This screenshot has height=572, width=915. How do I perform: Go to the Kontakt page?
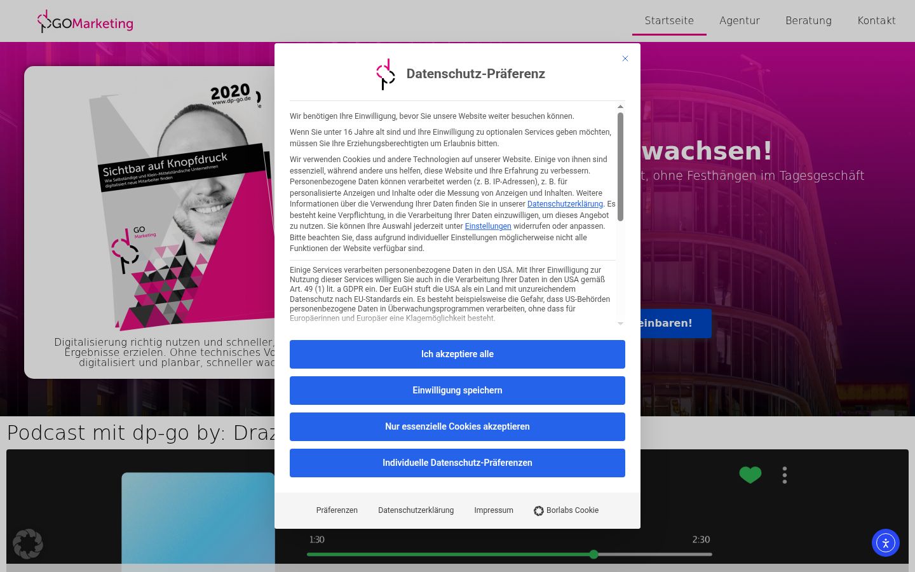click(x=876, y=20)
